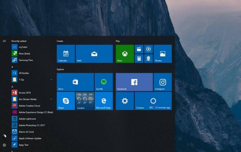Open the Cortana tile

[153, 101]
